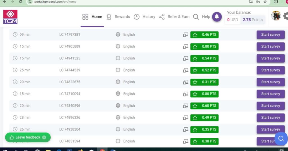Viewport: 288px width, 151px height.
Task: Click device icon in LC 74905889 row
Action: pyautogui.click(x=186, y=47)
